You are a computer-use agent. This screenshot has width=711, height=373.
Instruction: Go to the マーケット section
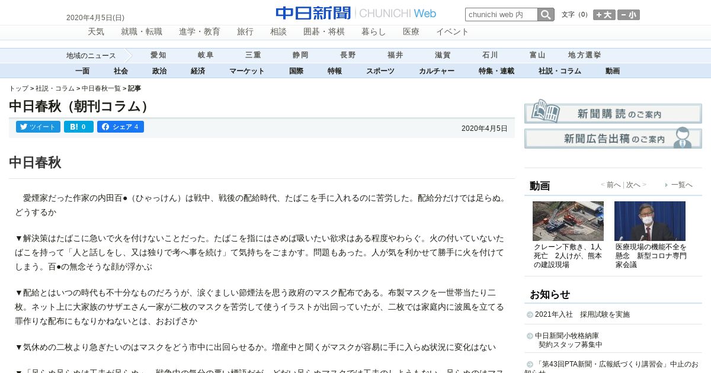247,71
